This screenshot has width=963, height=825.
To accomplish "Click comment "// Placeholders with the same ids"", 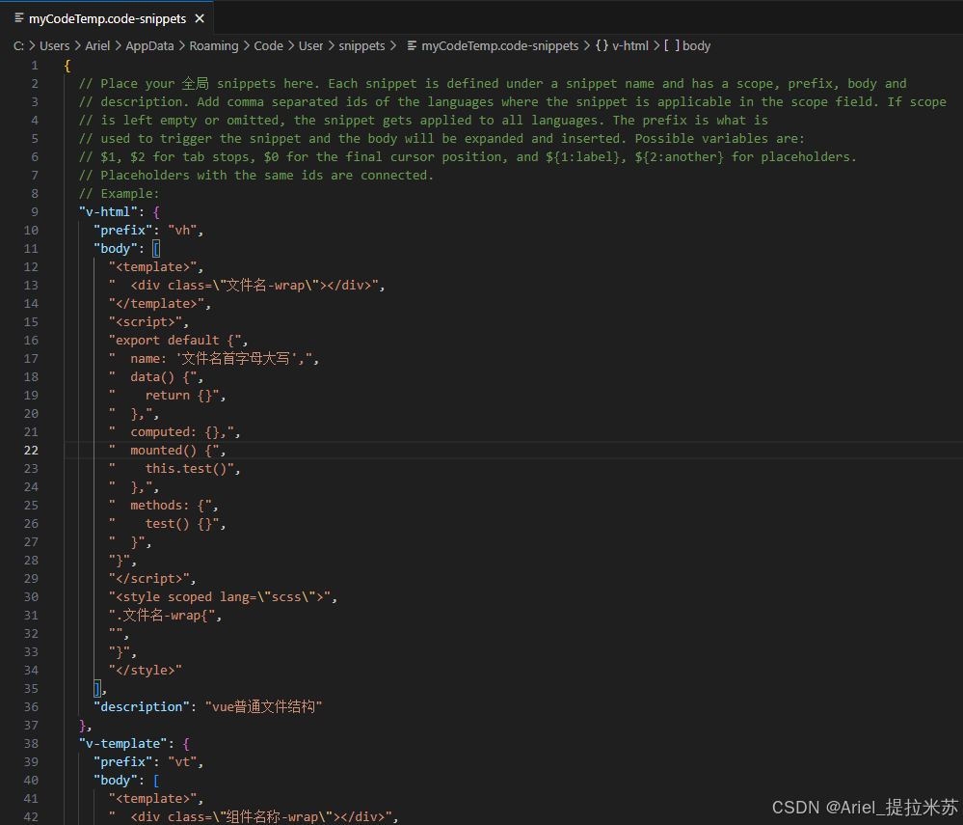I will (255, 176).
